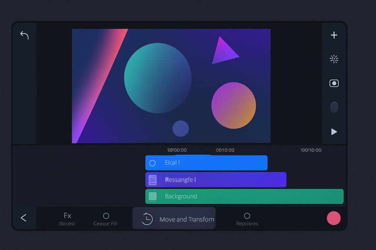
Task: Toggle the pill-shaped switch in right sidebar
Action: tap(334, 108)
